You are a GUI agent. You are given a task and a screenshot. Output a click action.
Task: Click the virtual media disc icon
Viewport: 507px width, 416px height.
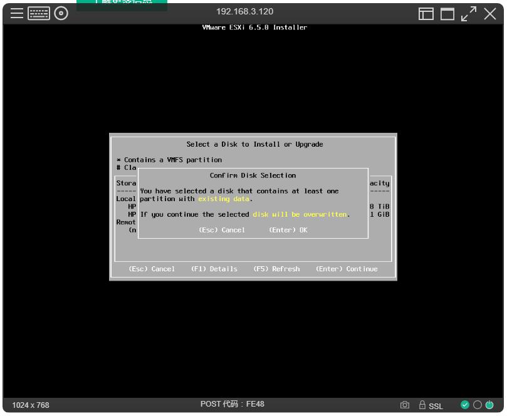pos(61,13)
